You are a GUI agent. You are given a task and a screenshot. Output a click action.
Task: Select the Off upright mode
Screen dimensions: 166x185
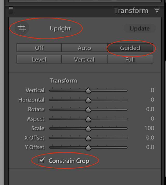coord(39,48)
